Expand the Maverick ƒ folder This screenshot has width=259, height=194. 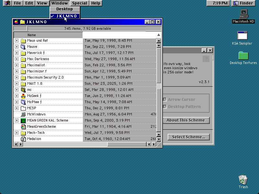point(17,53)
